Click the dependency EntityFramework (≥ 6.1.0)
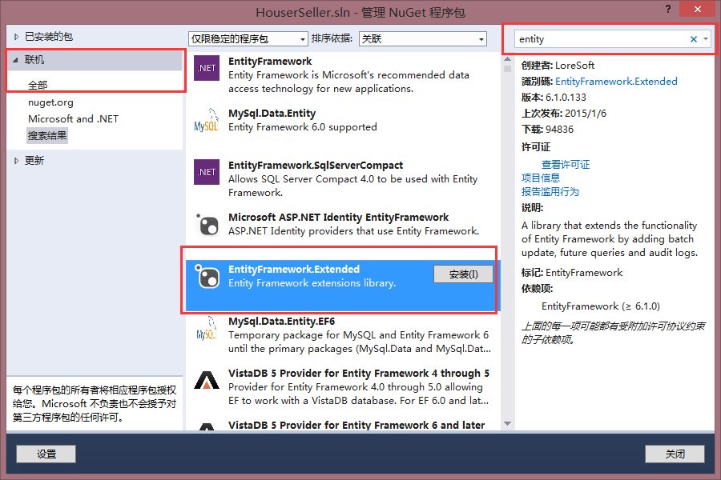The width and height of the screenshot is (721, 480). click(x=601, y=306)
